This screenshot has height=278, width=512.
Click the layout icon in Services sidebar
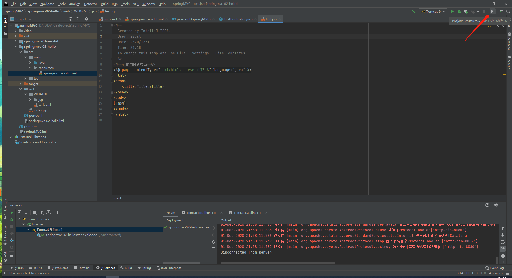12,256
